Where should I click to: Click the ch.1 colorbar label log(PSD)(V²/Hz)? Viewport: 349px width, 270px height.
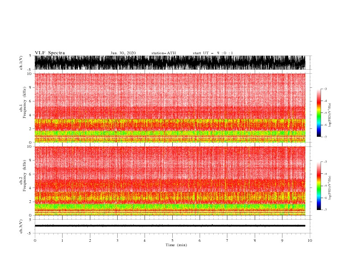(330, 115)
